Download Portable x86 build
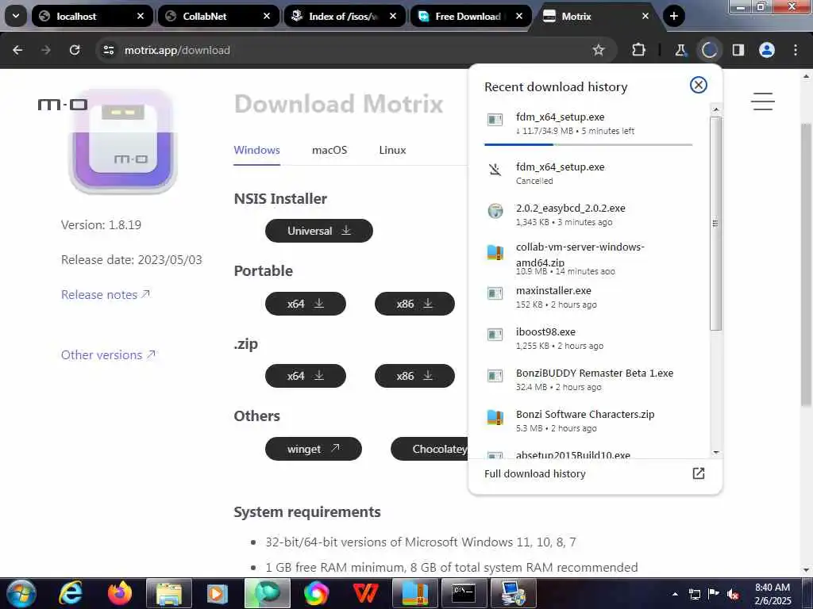Viewport: 813px width, 609px height. pyautogui.click(x=414, y=304)
